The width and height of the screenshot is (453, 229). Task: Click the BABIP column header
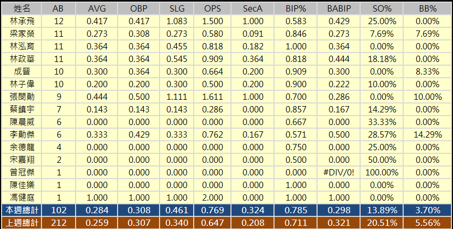(x=339, y=9)
